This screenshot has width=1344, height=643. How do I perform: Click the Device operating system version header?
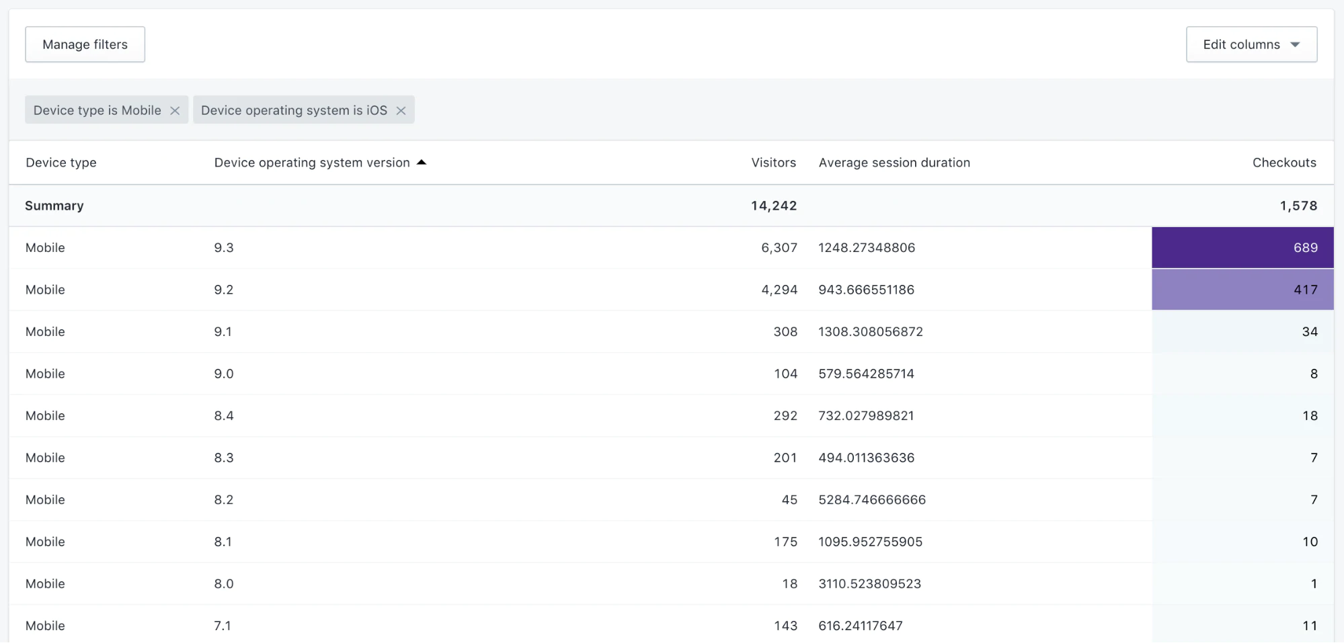tap(311, 163)
